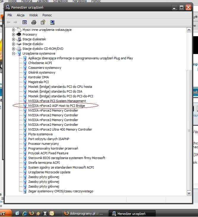Expand the Stacje dysków node
Viewport: 198px width, 217px height.
click(13, 44)
